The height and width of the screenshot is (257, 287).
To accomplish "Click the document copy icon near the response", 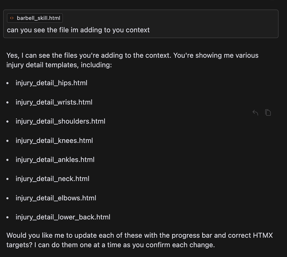I will point(268,112).
